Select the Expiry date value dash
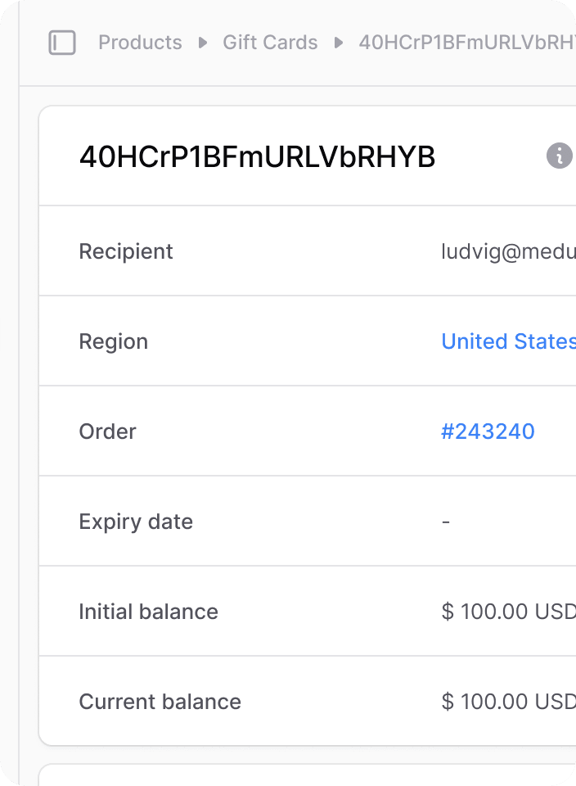 coord(446,522)
